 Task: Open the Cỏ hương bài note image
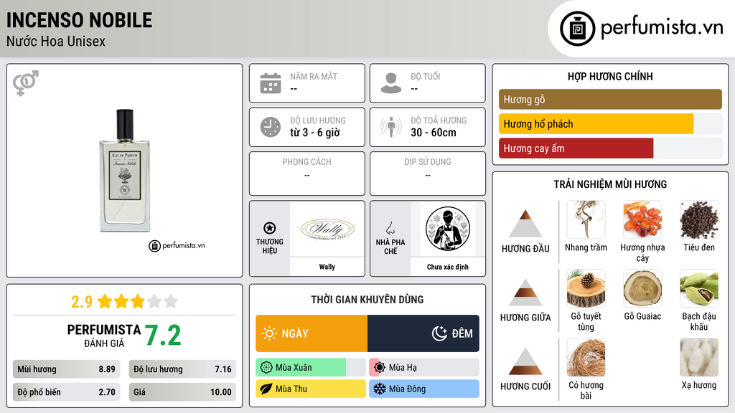coord(586,357)
